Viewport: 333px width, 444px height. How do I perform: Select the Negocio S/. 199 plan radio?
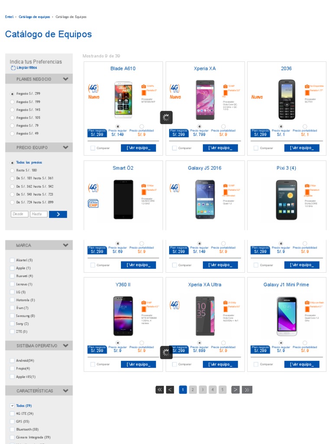point(12,102)
